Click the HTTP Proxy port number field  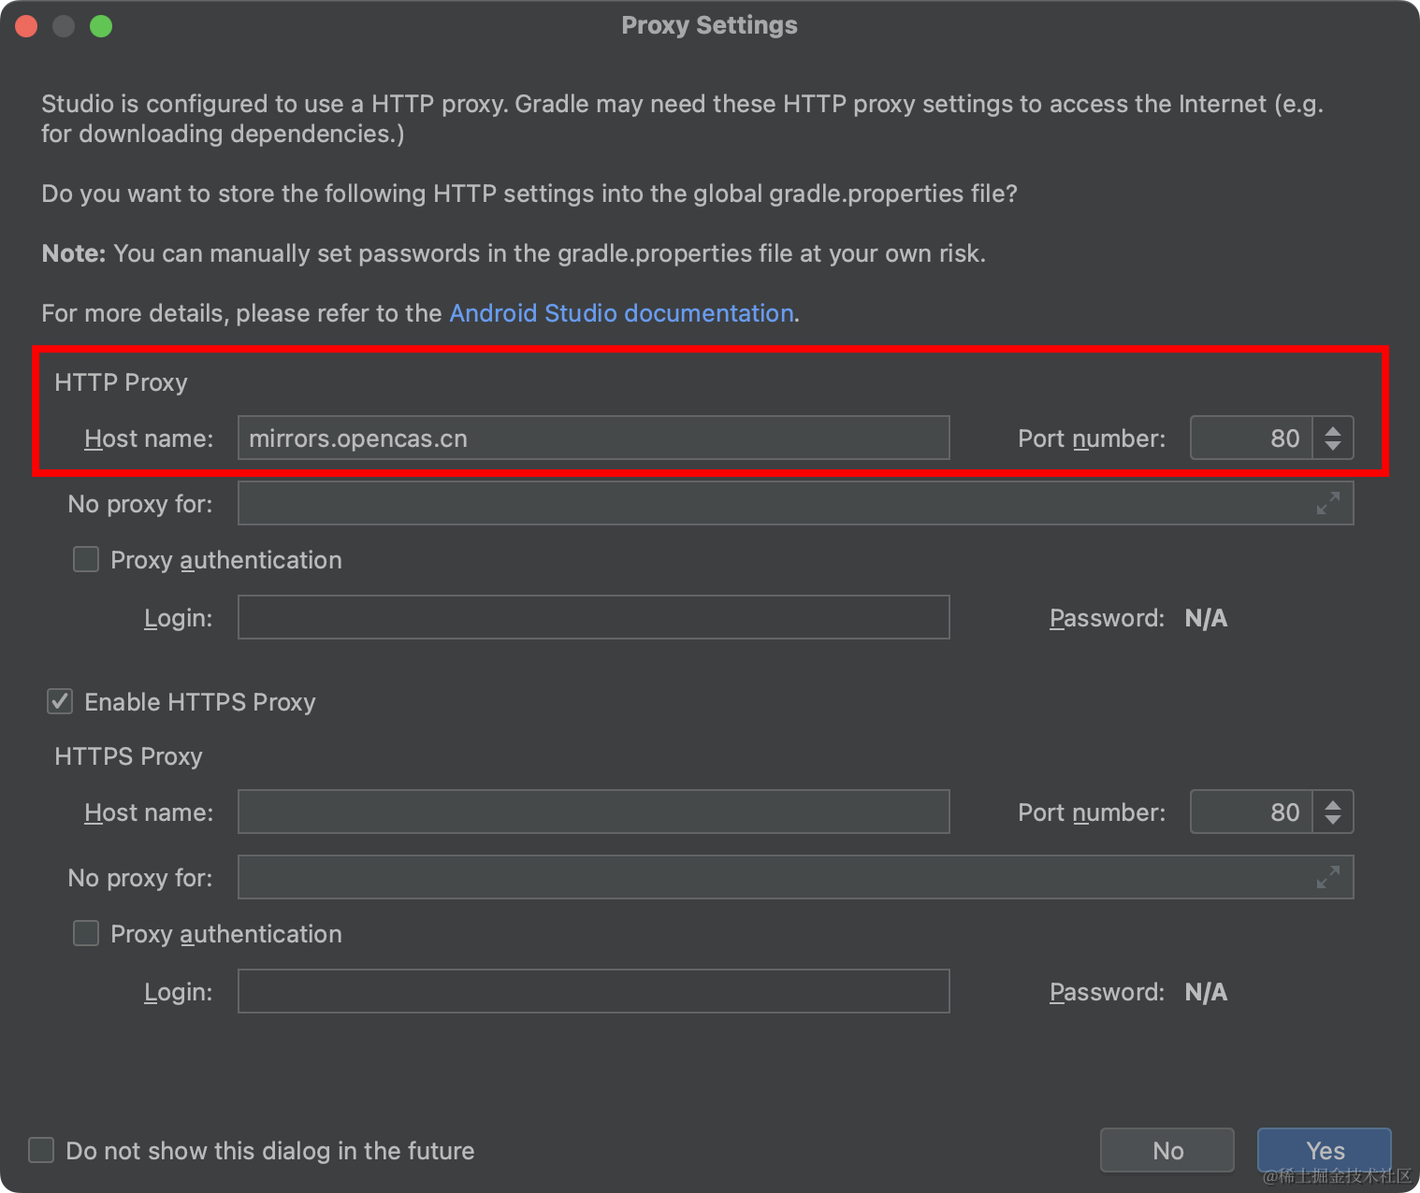(x=1252, y=438)
